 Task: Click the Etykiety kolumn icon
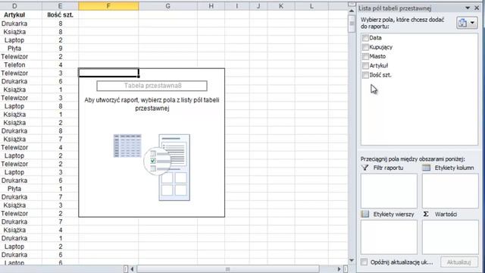[x=426, y=168]
